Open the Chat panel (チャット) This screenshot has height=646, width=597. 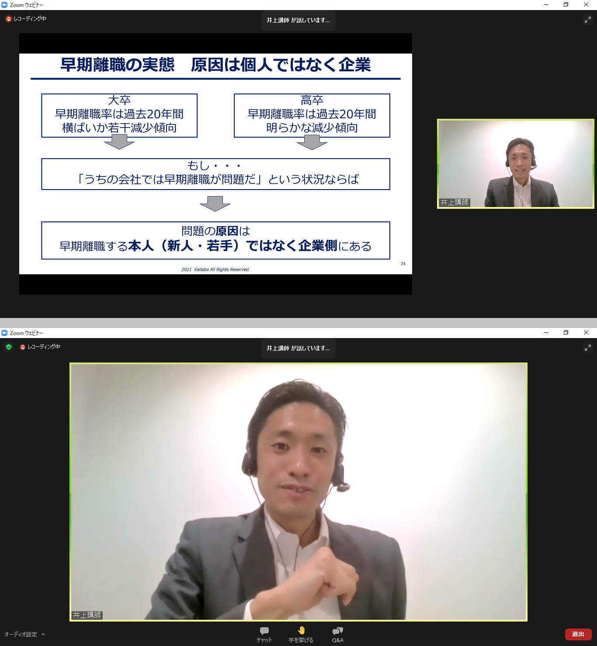click(264, 635)
